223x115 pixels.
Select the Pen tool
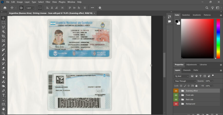point(3,91)
